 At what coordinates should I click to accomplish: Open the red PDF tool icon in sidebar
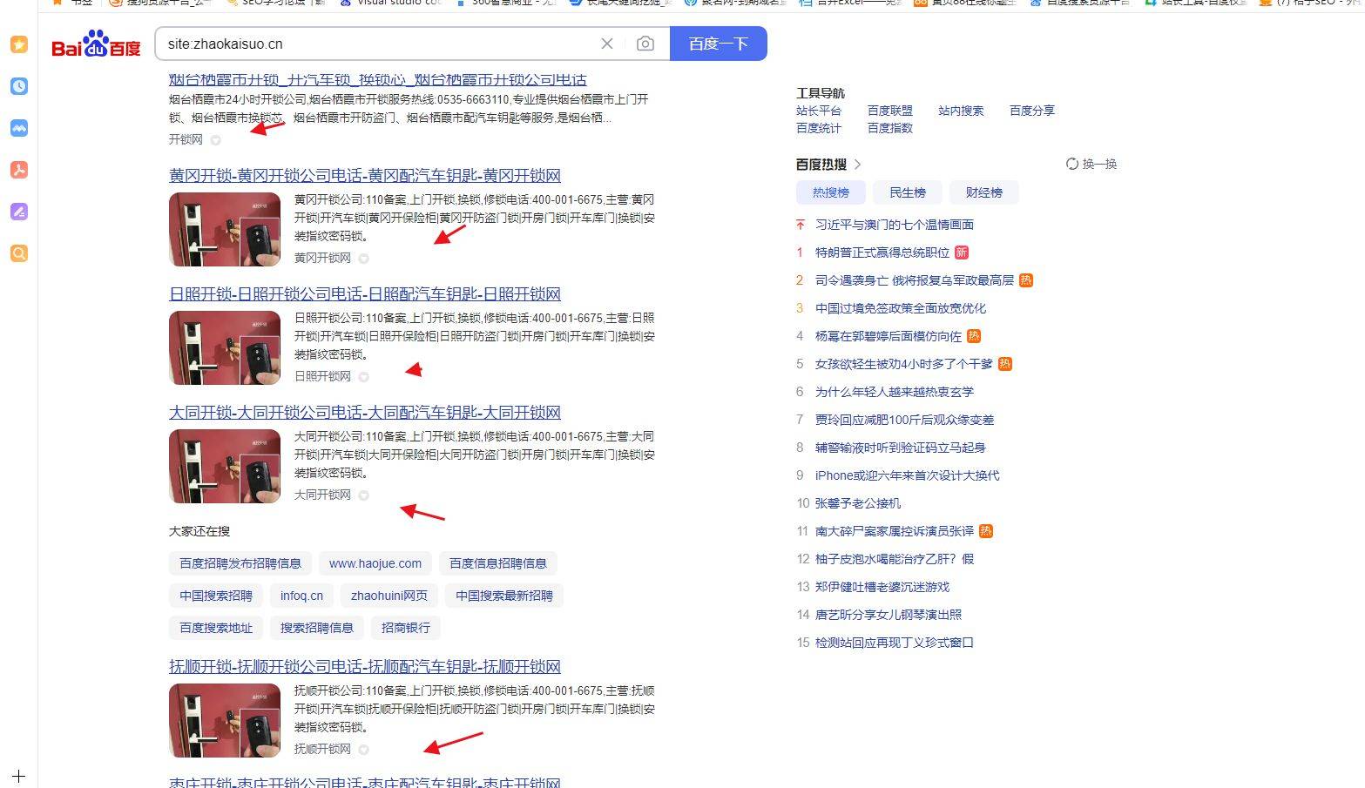click(19, 170)
